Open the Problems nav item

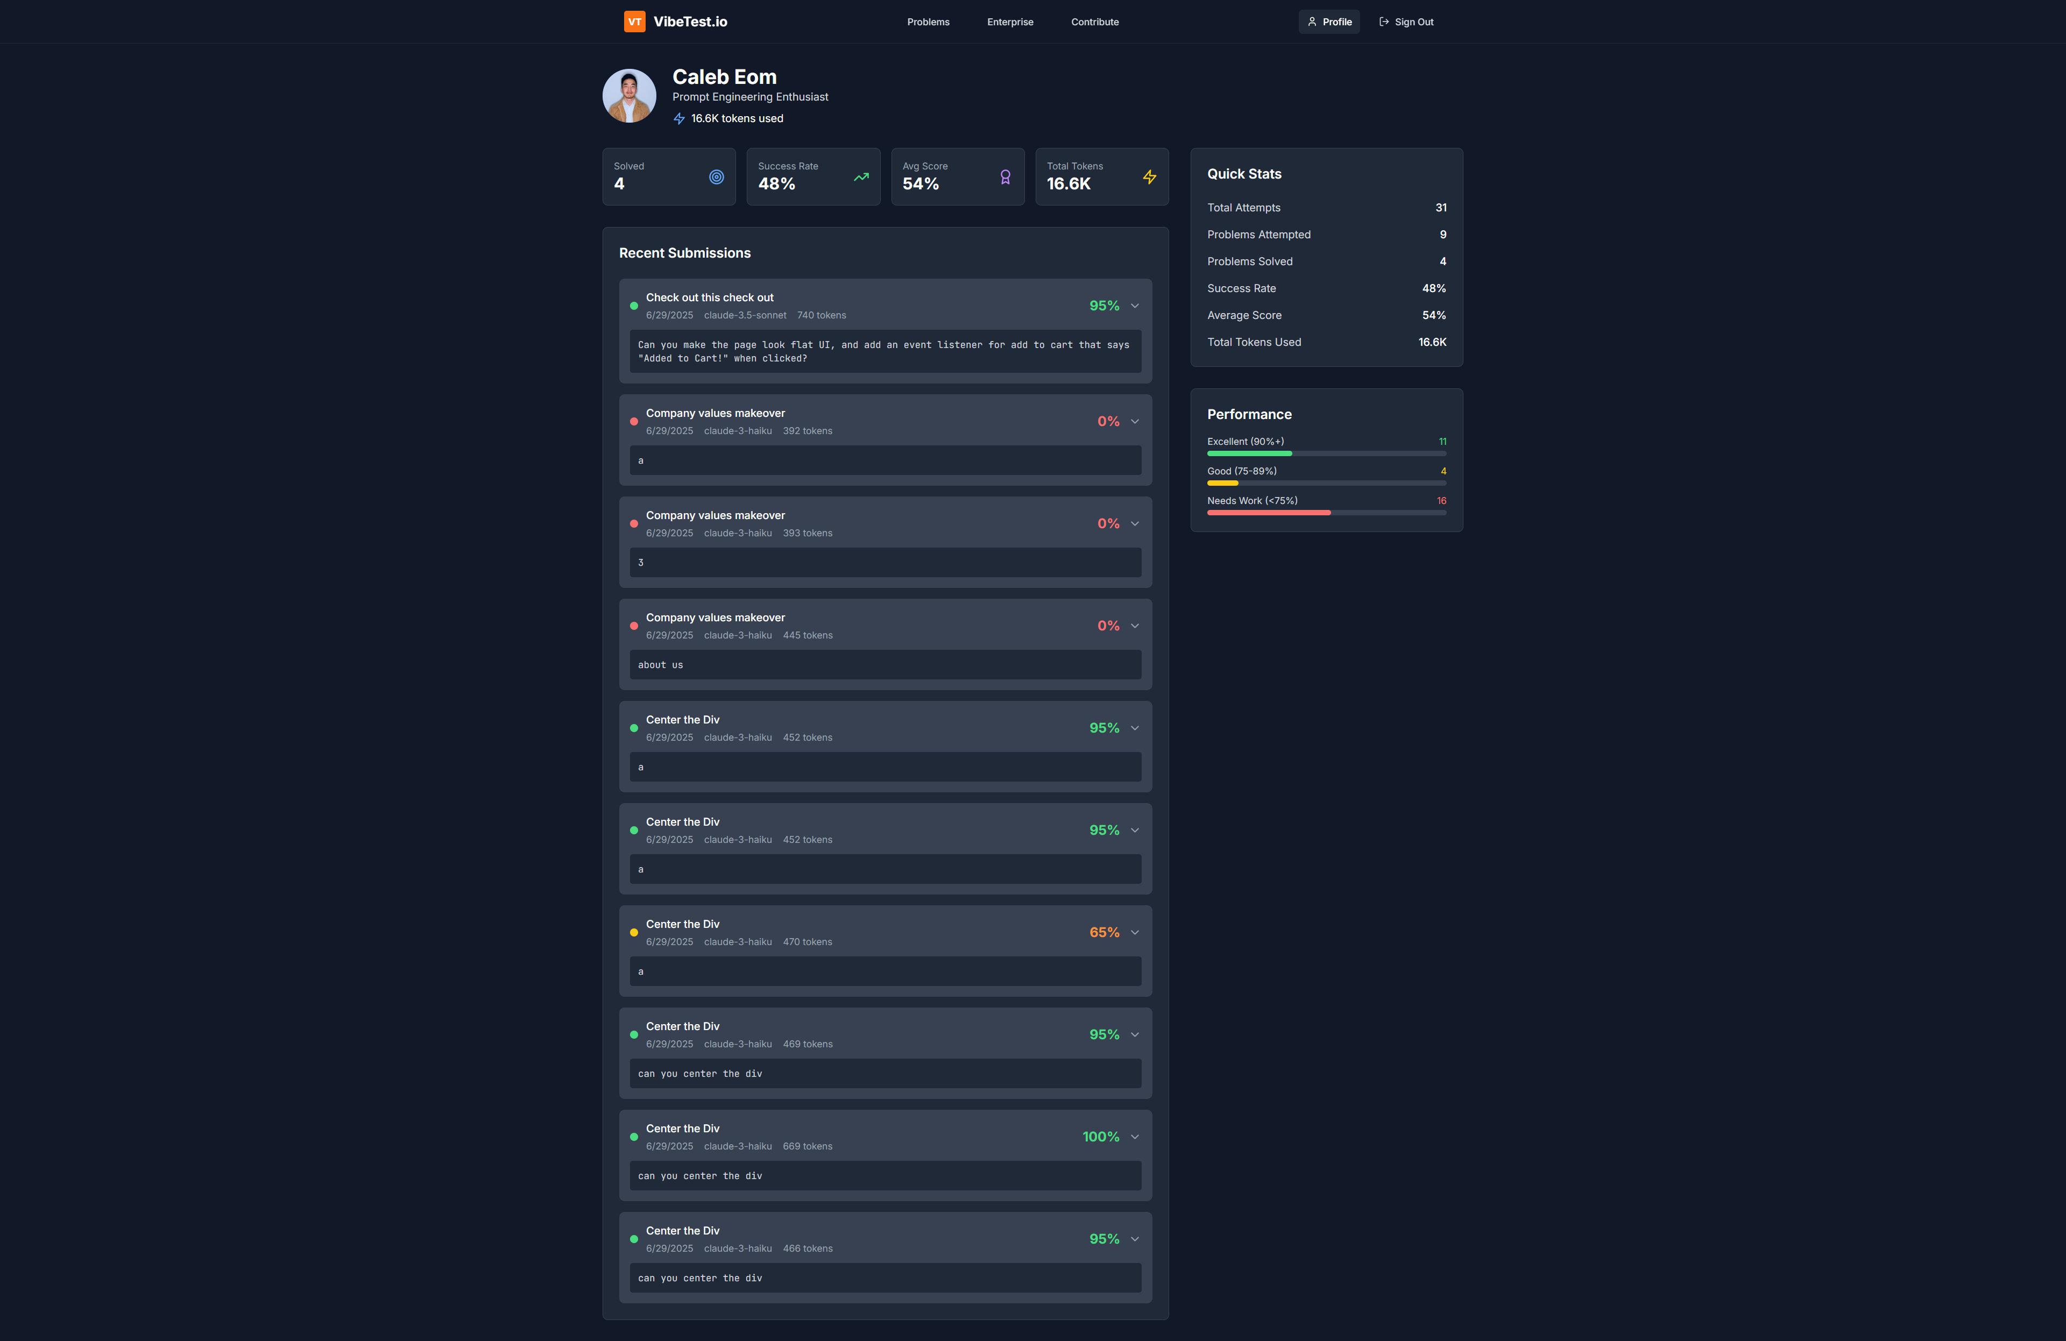pos(928,22)
